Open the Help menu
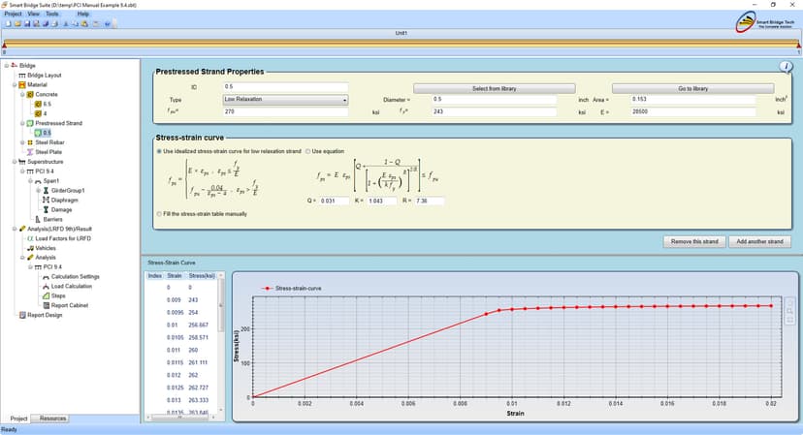The image size is (803, 435). click(83, 14)
